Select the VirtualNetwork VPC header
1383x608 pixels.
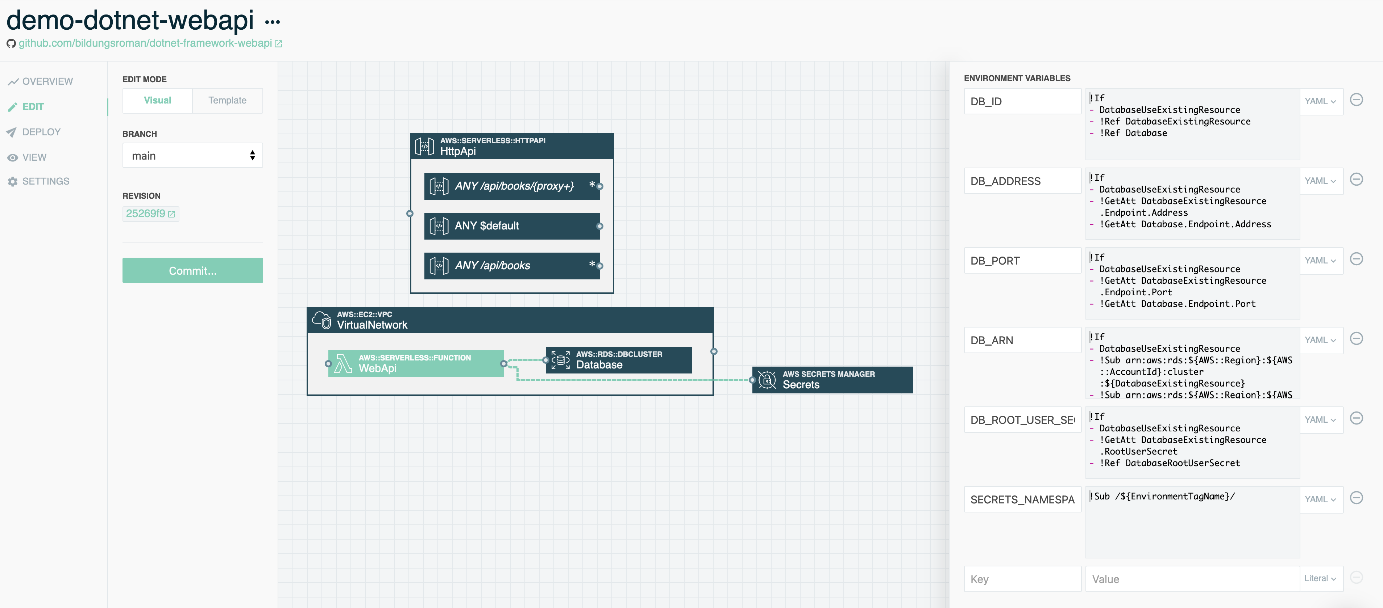510,320
